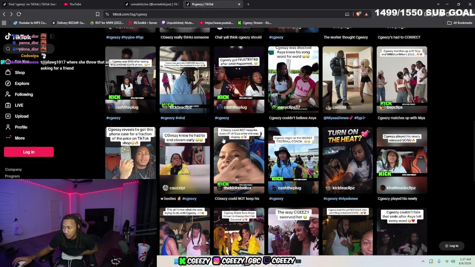This screenshot has height=267, width=475.
Task: Open the 'TURN ON THE HEAT?' video
Action: pyautogui.click(x=347, y=160)
